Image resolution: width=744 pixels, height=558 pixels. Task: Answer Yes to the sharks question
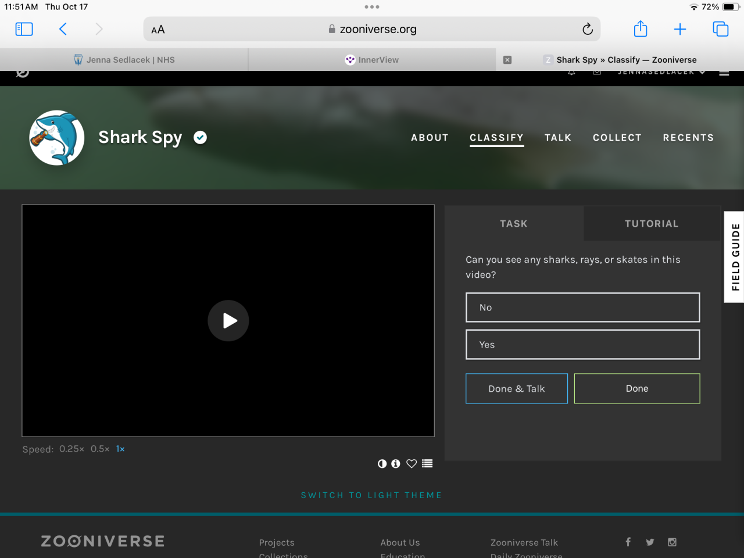point(583,345)
